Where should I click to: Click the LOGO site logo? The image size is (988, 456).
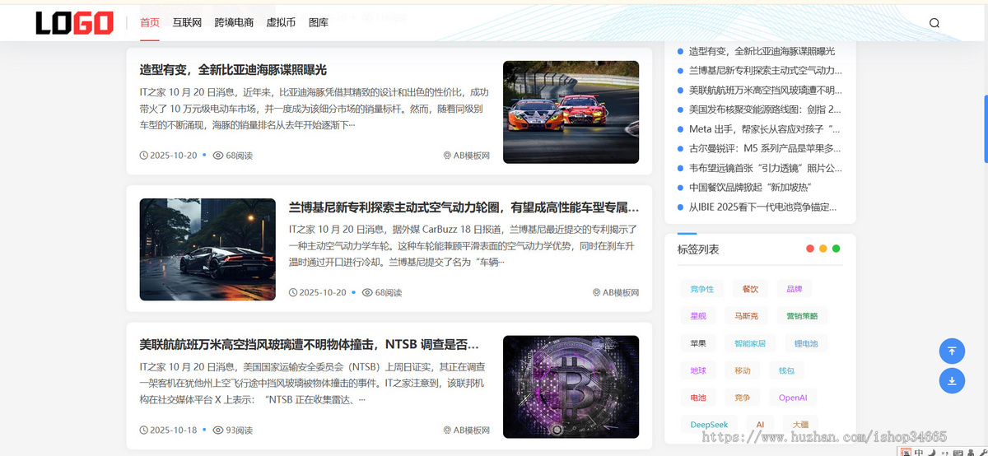point(74,23)
